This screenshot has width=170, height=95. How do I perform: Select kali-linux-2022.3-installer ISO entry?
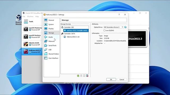pos(76,31)
